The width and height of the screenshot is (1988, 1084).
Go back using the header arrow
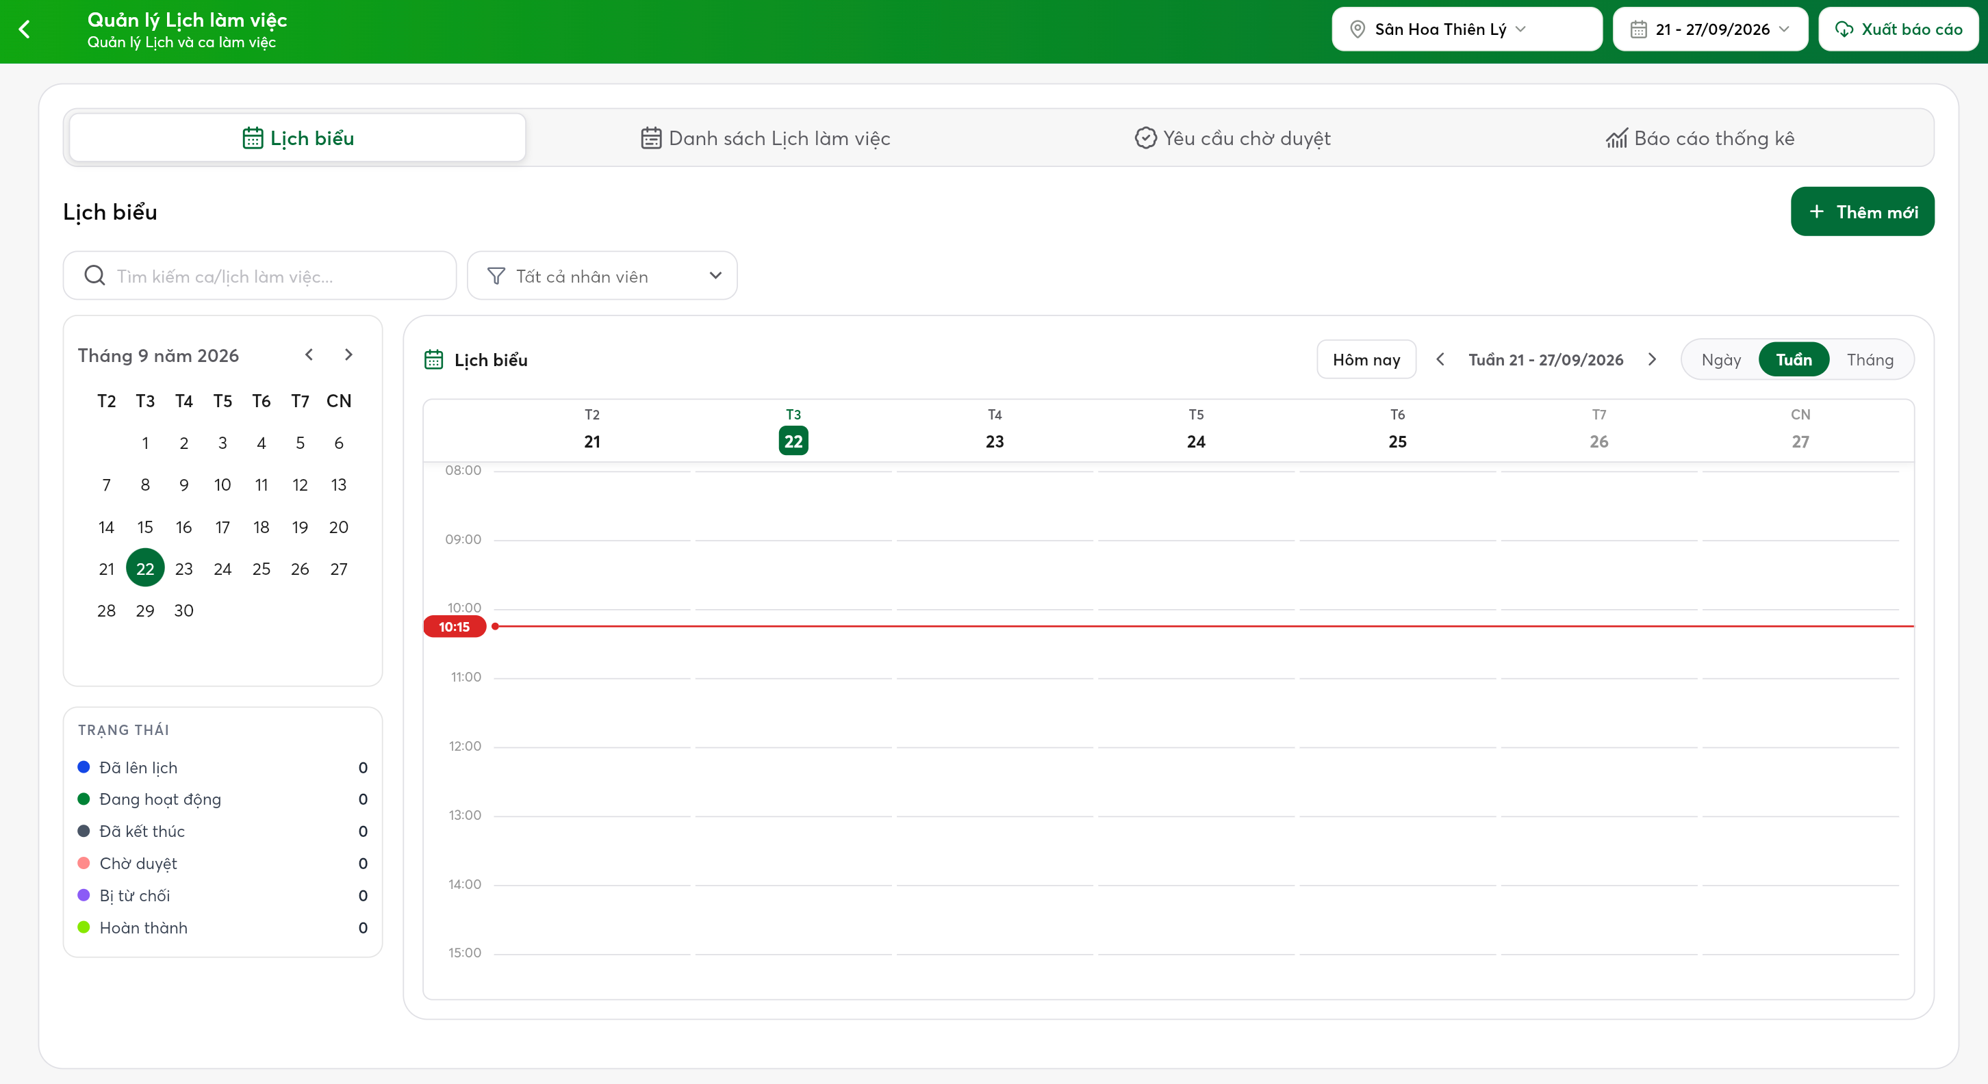tap(25, 29)
